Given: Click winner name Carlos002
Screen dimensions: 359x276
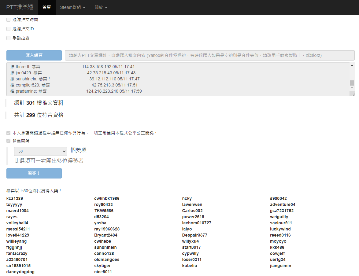Looking at the screenshot, I should pyautogui.click(x=192, y=211).
